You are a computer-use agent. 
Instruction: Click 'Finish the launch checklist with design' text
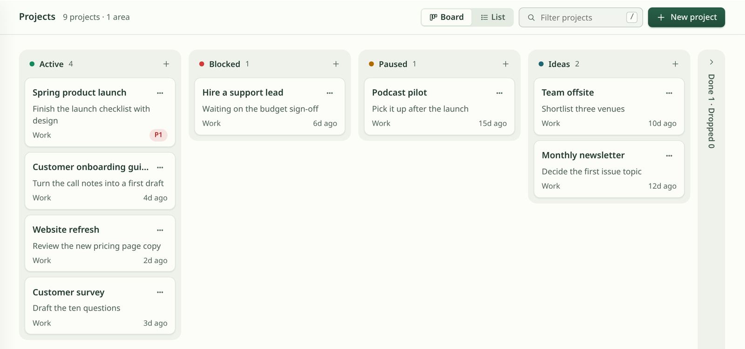91,114
